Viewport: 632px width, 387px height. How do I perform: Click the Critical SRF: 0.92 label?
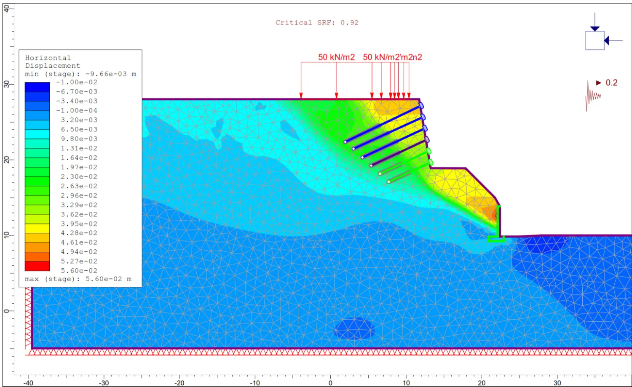point(317,23)
